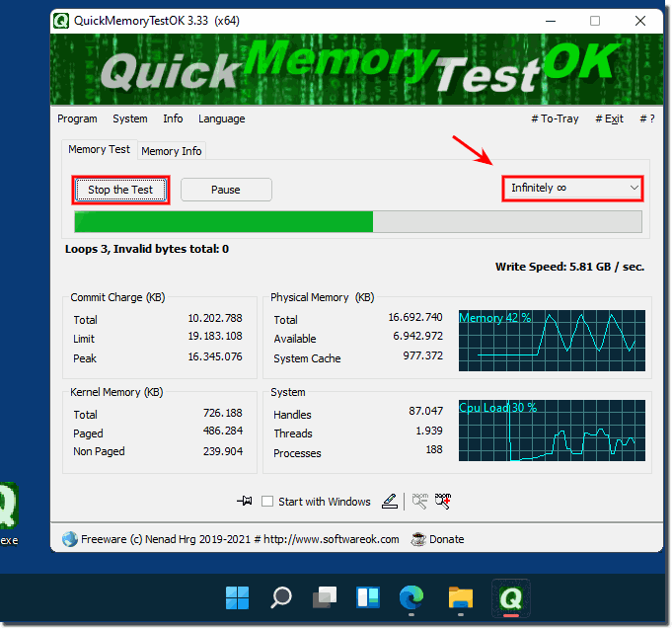Click Paged kernel memory value 486.284
Screen dimensions: 672x629
(223, 431)
